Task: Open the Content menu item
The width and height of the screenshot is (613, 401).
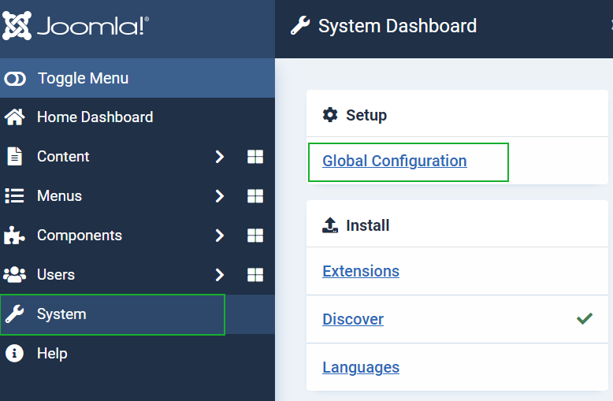Action: 63,156
